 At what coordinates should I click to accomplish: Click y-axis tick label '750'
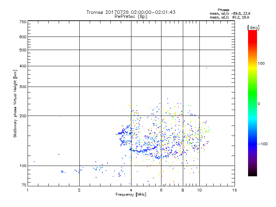coord(23,22)
